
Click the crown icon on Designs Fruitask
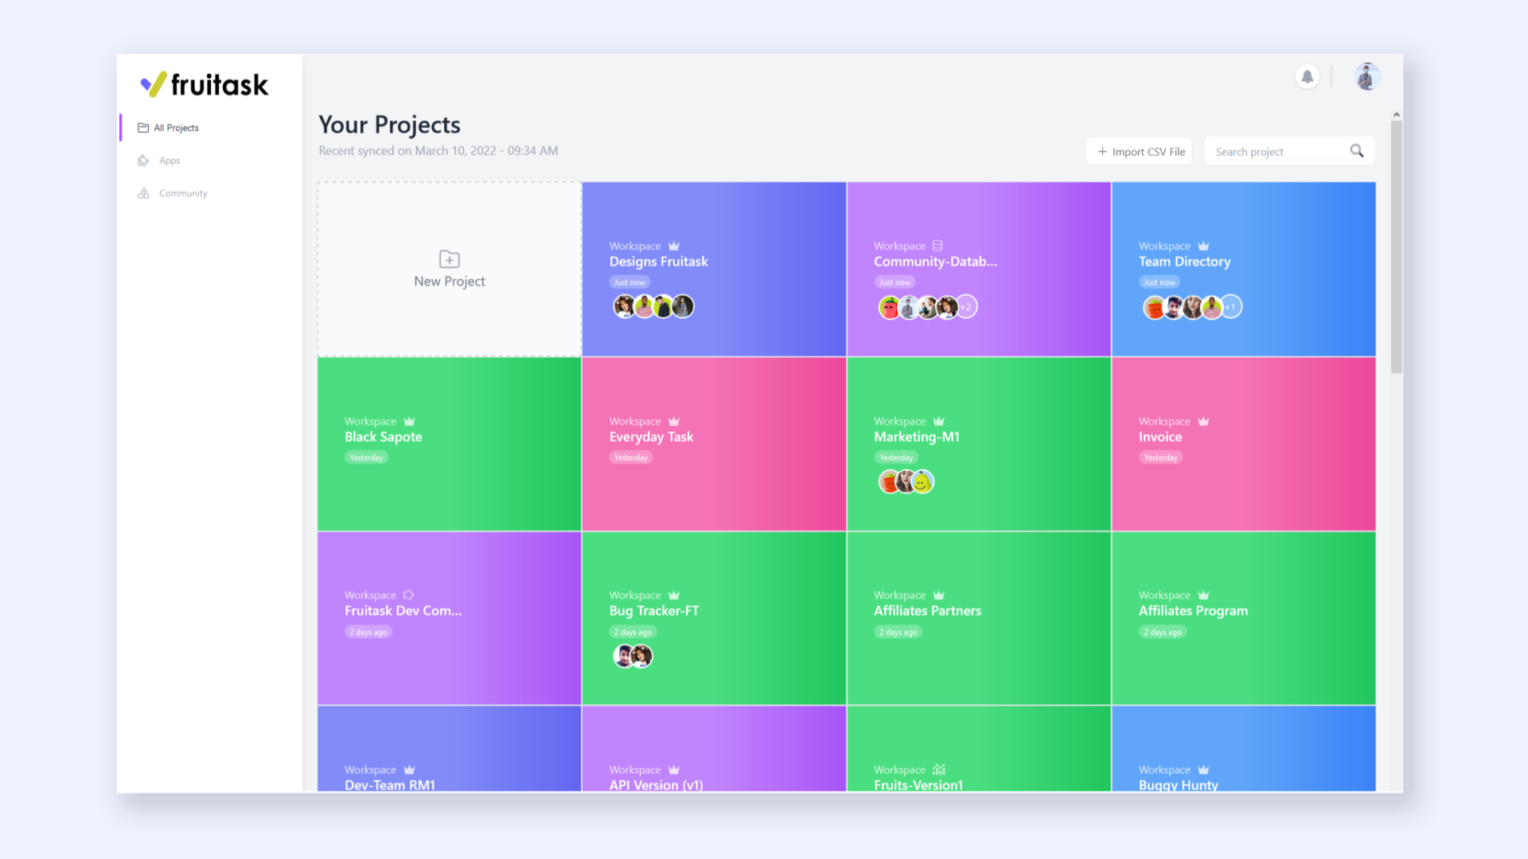click(x=674, y=246)
